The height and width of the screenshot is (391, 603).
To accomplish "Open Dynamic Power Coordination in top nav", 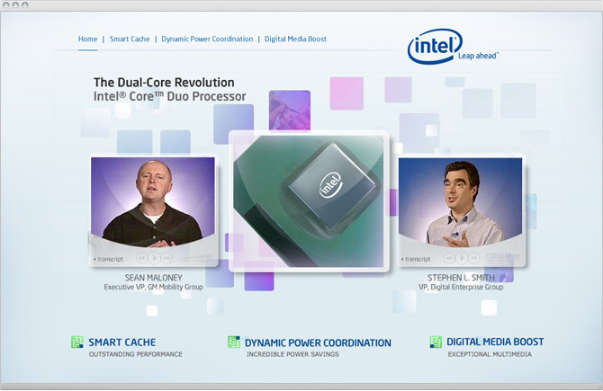I will (x=207, y=39).
